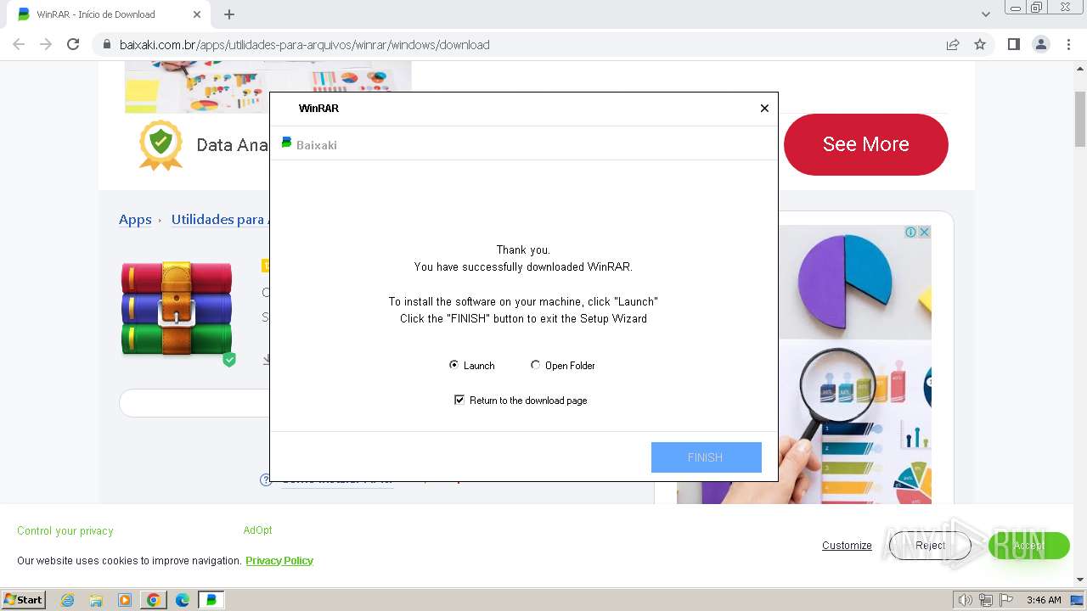
Task: Open the Apps breadcrumb link
Action: click(x=135, y=219)
